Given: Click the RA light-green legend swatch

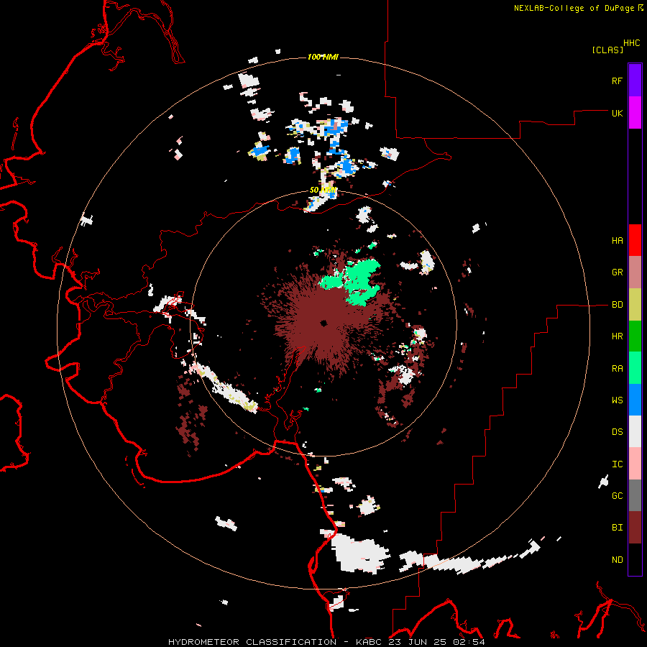Looking at the screenshot, I should point(635,368).
